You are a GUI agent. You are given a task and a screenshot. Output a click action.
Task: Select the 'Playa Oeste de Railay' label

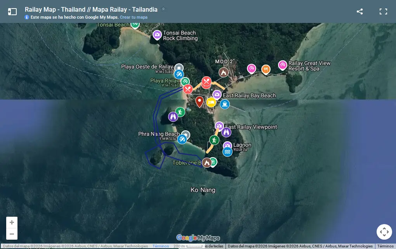tap(147, 67)
